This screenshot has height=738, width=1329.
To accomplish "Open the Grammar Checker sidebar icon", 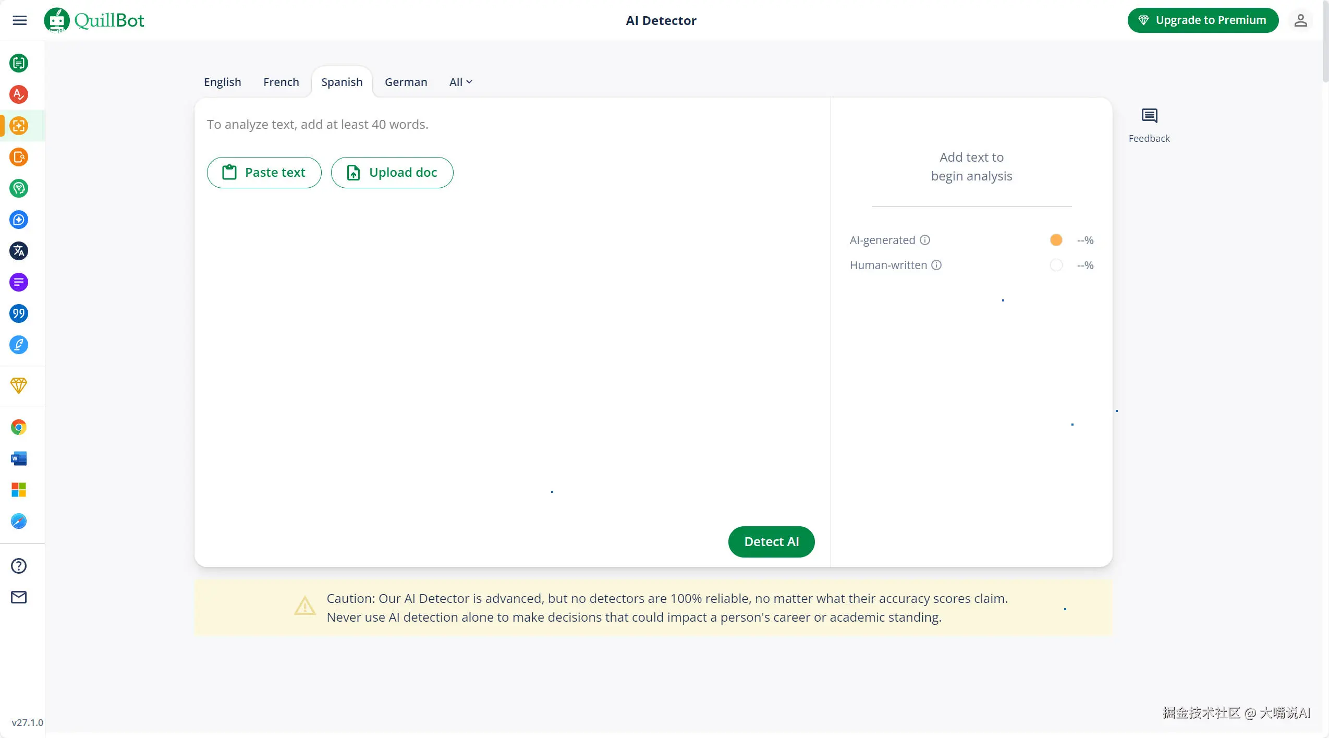I will point(19,94).
